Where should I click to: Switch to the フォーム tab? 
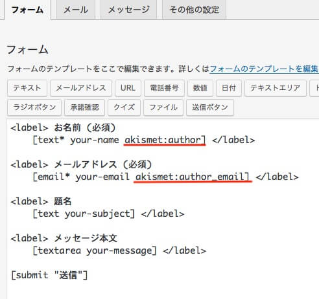(27, 10)
